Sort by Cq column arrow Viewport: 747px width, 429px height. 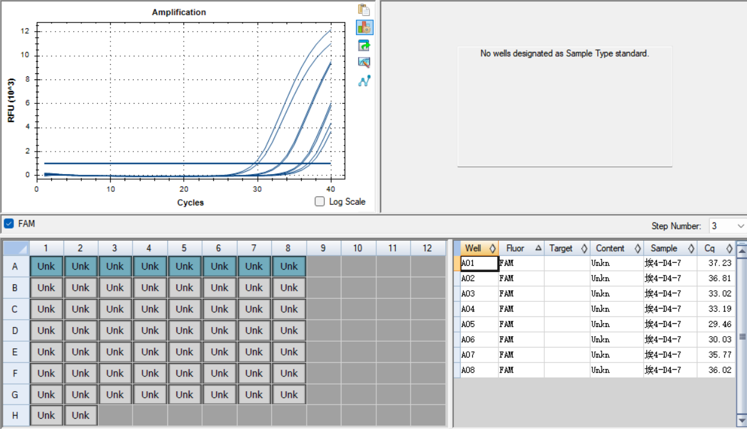pos(729,249)
